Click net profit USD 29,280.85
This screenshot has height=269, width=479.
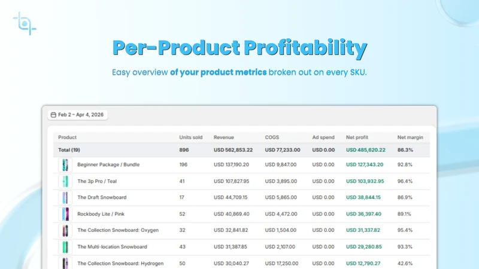pyautogui.click(x=364, y=247)
